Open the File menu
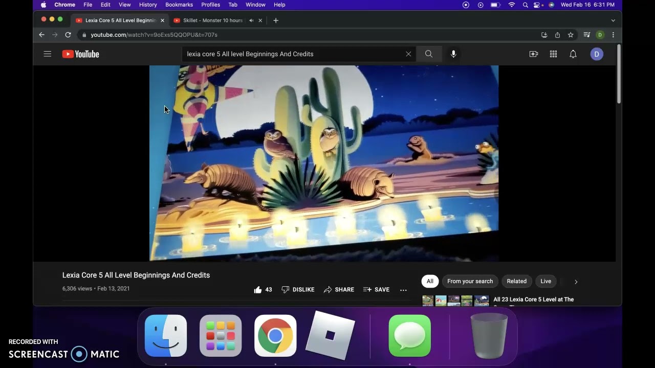This screenshot has height=368, width=655. click(x=88, y=5)
